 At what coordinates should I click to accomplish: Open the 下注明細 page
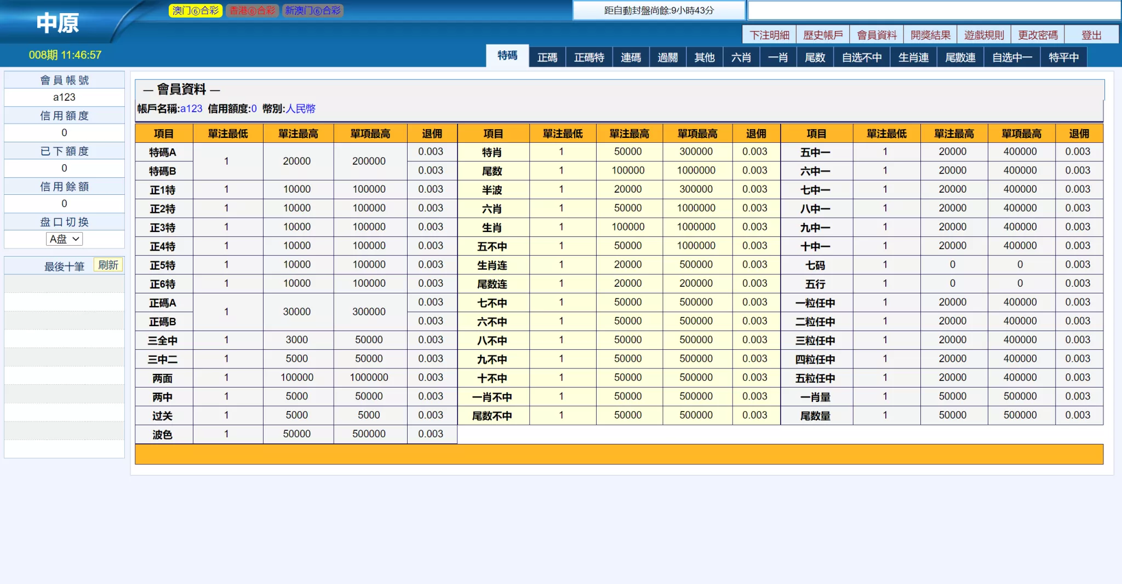pos(769,34)
